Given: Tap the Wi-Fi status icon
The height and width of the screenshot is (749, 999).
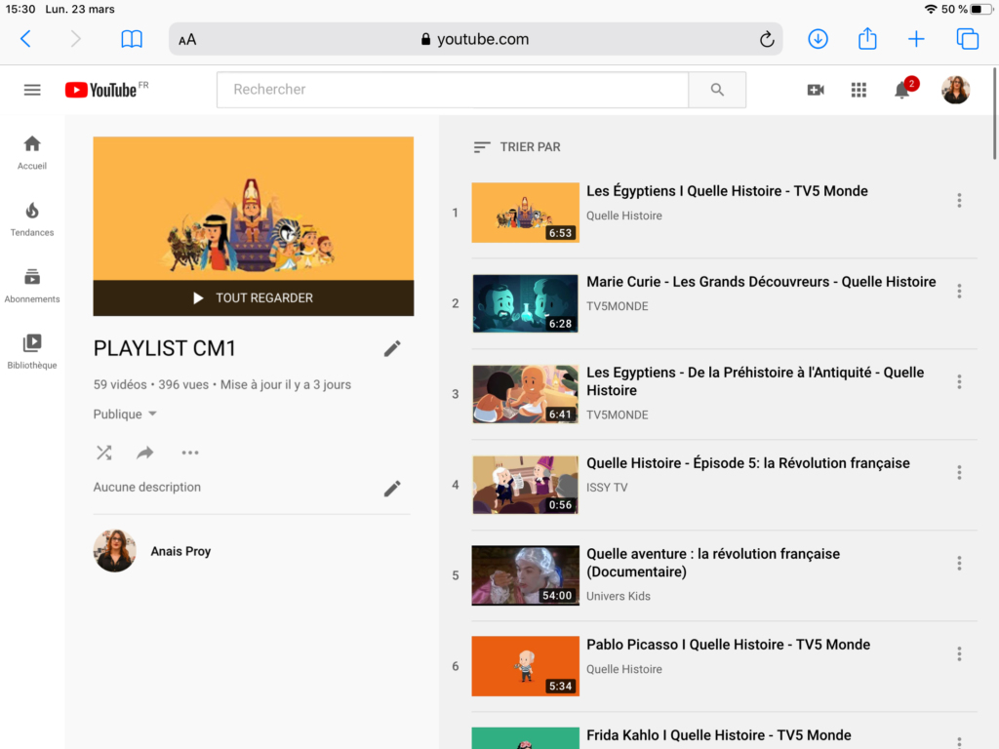Looking at the screenshot, I should (931, 9).
